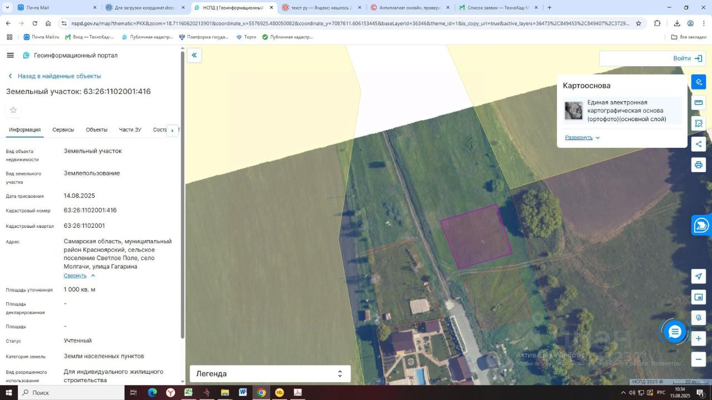Zoom out the map with minus button
The image size is (712, 400).
point(699,359)
